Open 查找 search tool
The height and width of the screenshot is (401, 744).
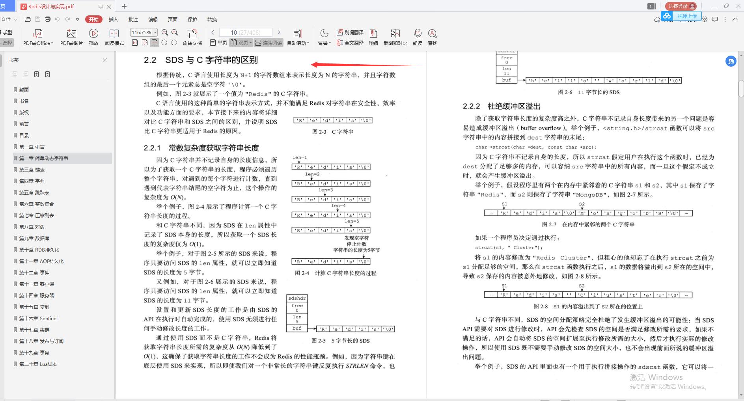[x=433, y=37]
